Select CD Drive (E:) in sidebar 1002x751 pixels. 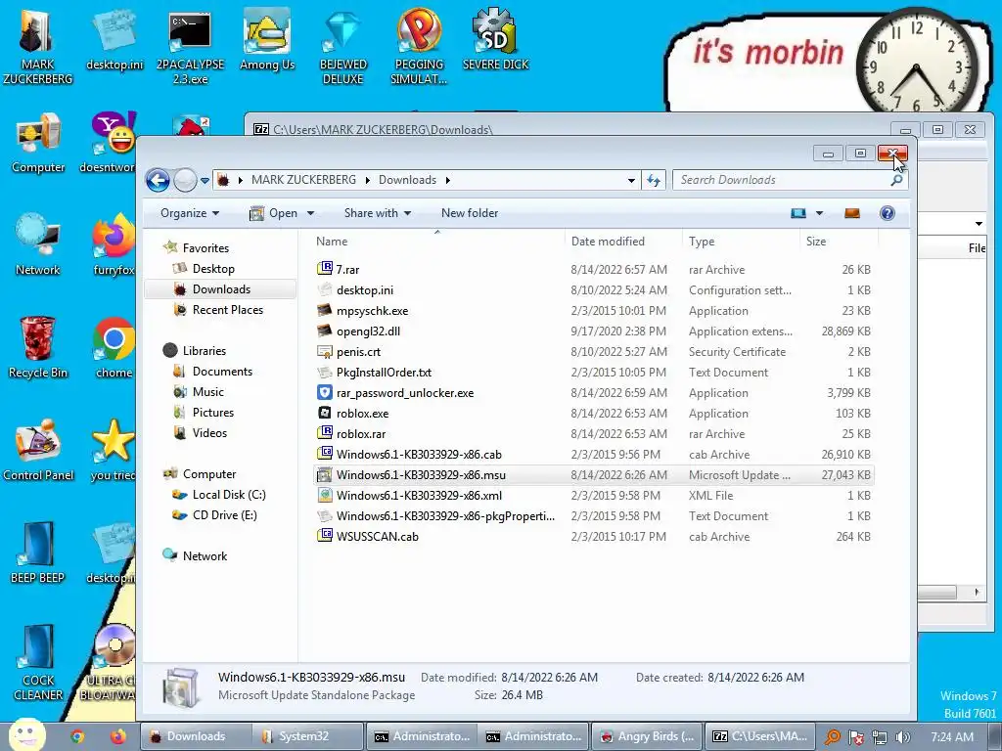point(225,514)
